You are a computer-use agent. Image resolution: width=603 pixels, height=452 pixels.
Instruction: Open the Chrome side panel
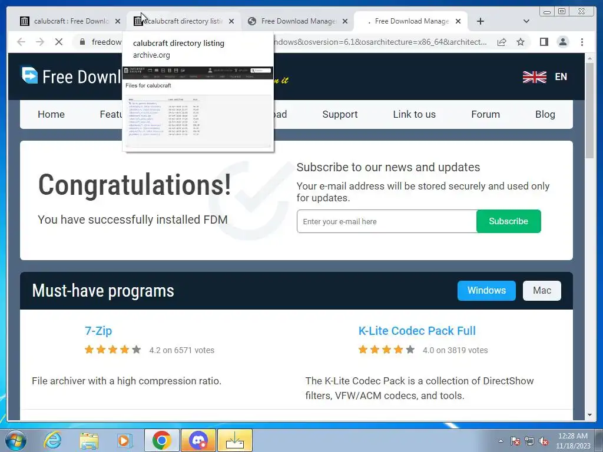click(544, 42)
